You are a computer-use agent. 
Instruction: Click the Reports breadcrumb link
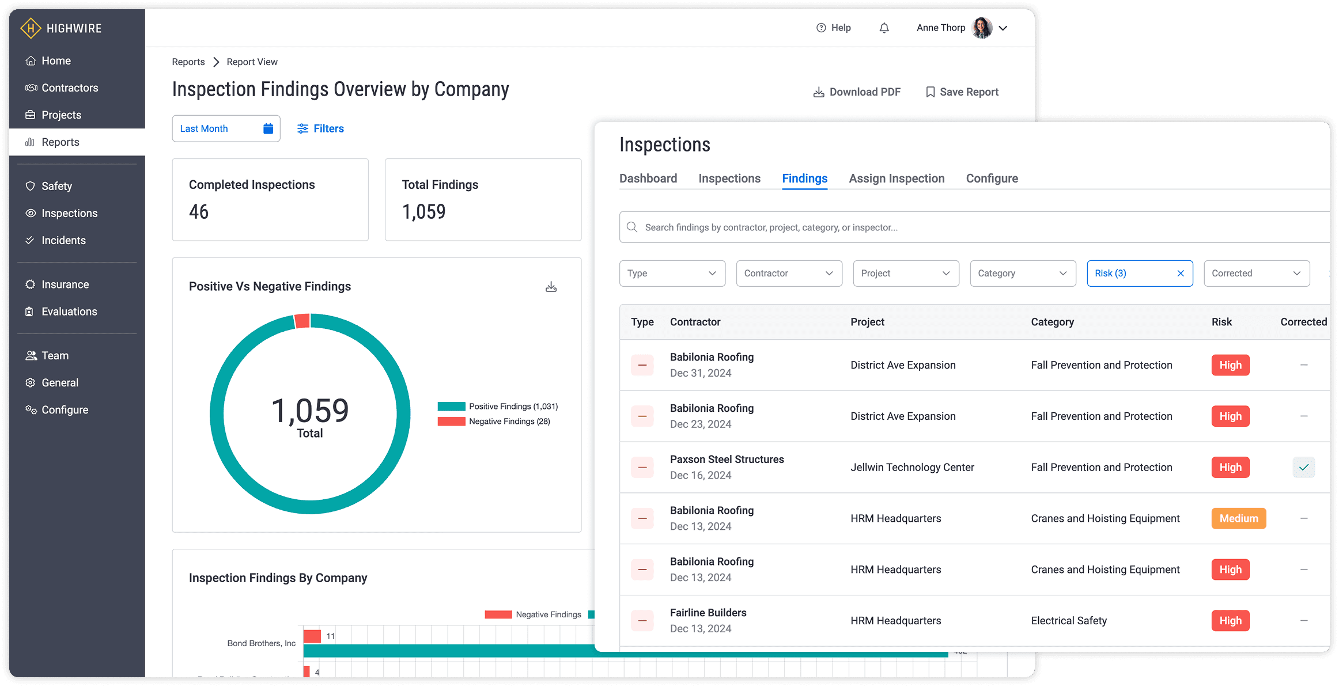(188, 62)
